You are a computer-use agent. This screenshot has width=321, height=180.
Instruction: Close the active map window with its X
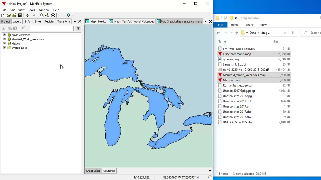(210, 21)
